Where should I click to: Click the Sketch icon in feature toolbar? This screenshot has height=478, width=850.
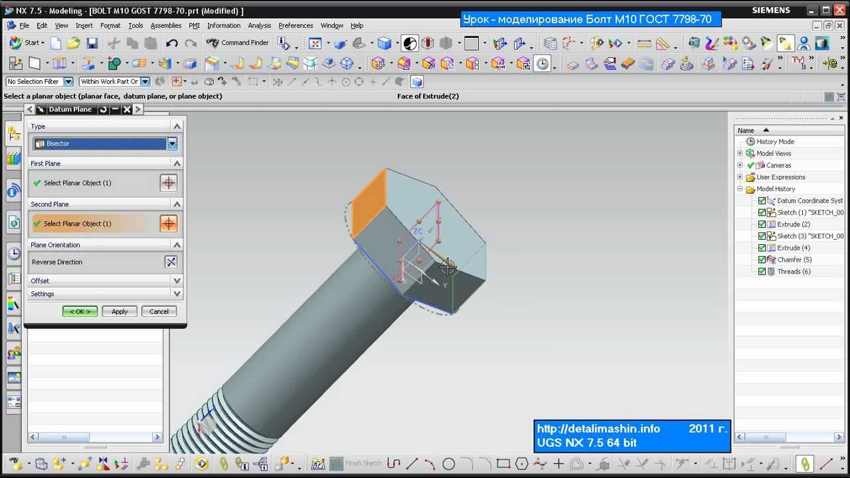15,64
